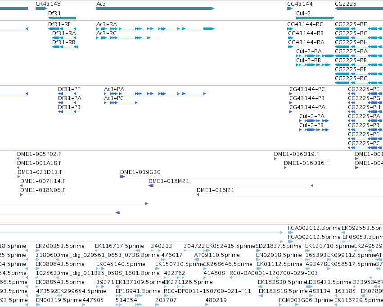383x307 pixels.
Task: Select clone RC0-DA0001-120700-029-C03
Action: 274,273
